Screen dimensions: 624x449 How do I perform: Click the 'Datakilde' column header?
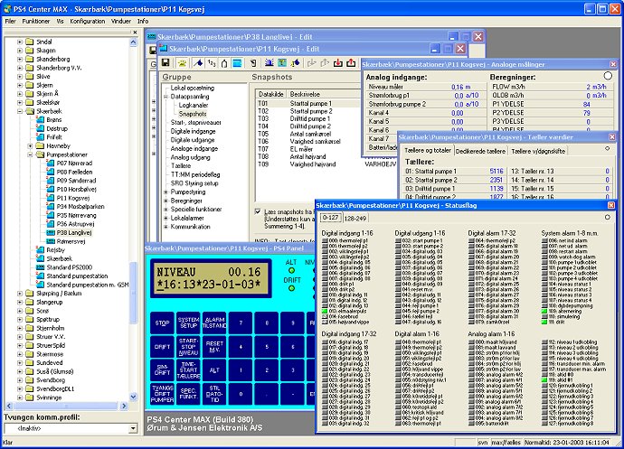coord(271,94)
